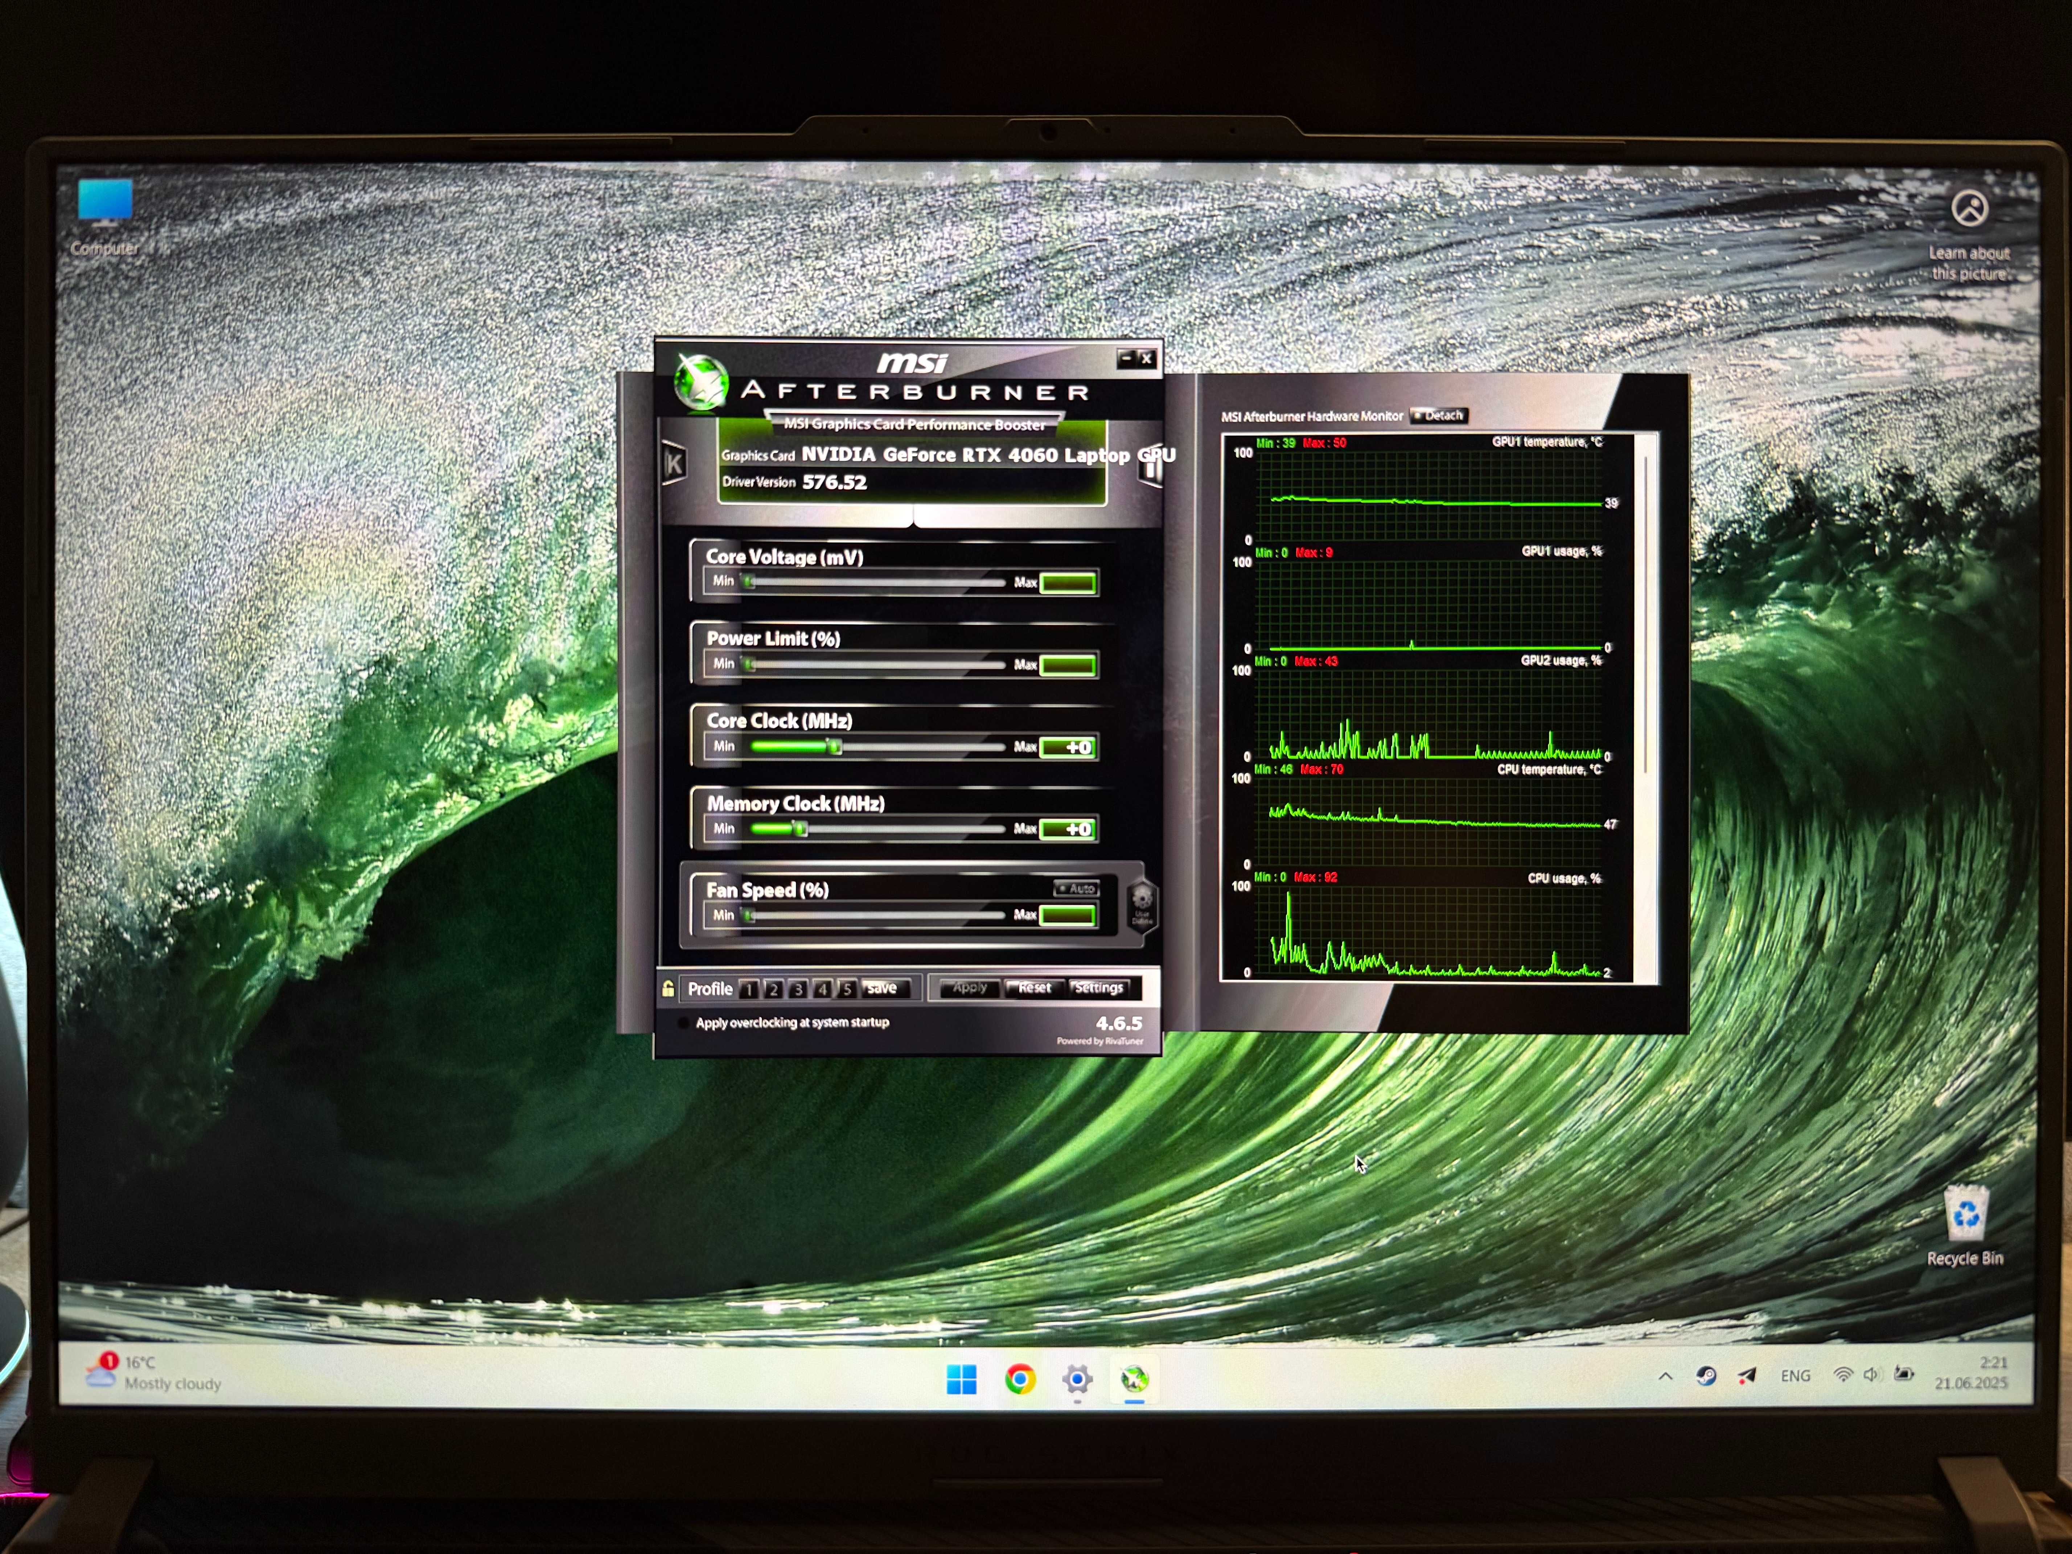The image size is (2072, 1554).
Task: Open the Computer desktop icon
Action: [x=105, y=217]
